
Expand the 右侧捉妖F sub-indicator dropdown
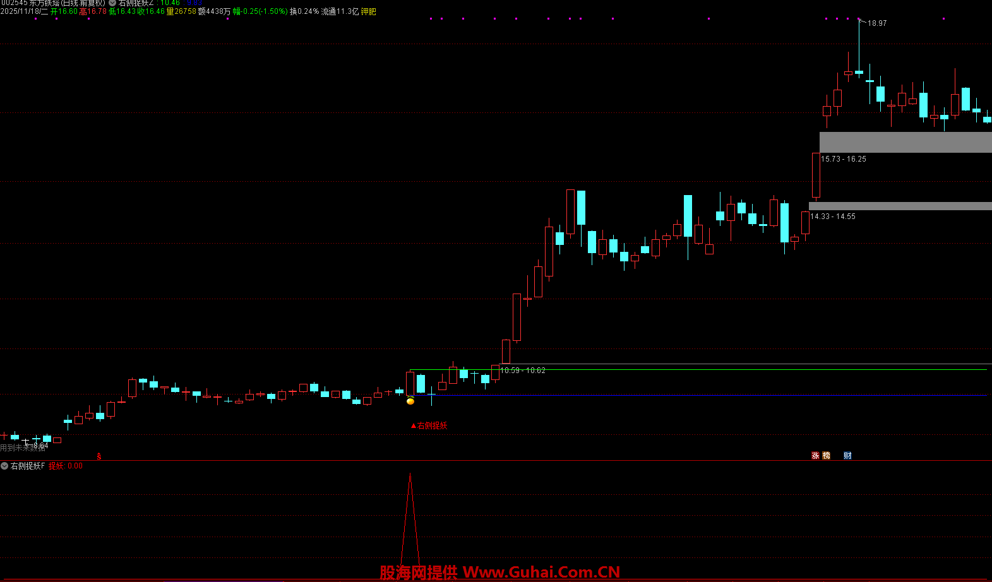5,466
